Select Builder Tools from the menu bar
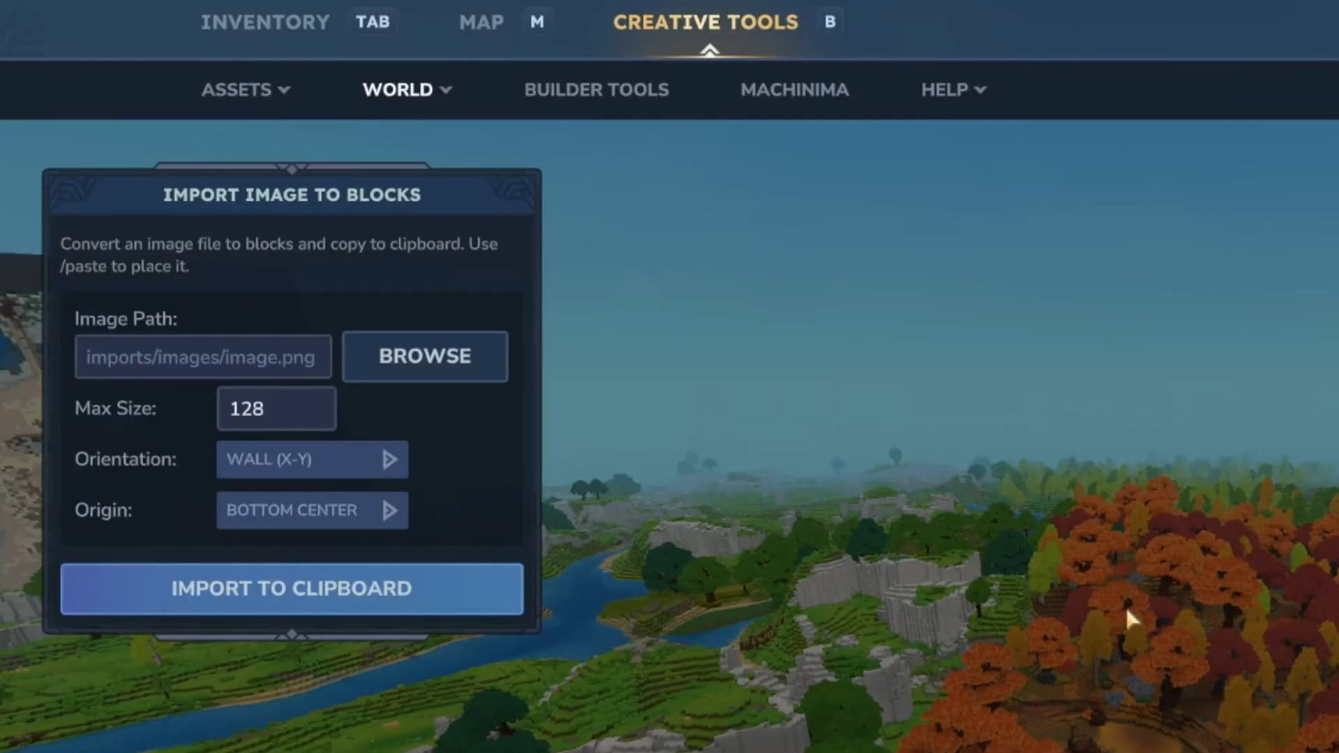 pos(597,89)
